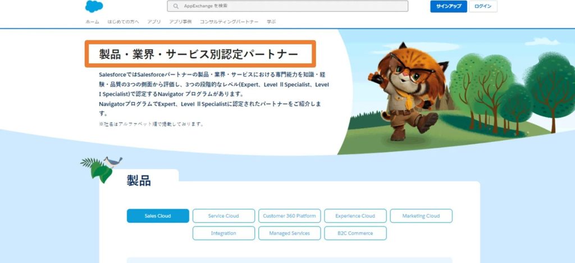The image size is (575, 263).
Task: Select the Integration tab
Action: 223,233
